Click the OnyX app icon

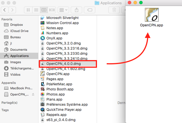(x=43, y=38)
